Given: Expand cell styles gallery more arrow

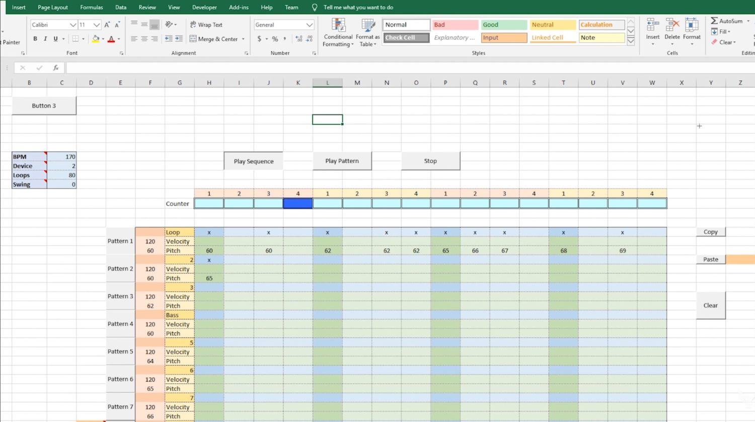Looking at the screenshot, I should [631, 41].
